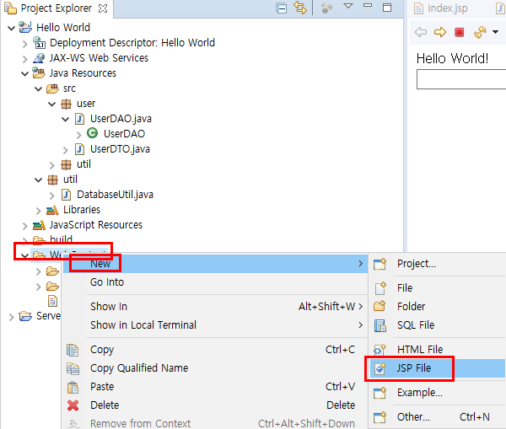Click the SQL File icon
The image size is (506, 429).
coord(380,325)
